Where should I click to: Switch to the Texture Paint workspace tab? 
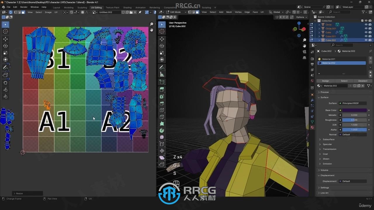[112, 8]
